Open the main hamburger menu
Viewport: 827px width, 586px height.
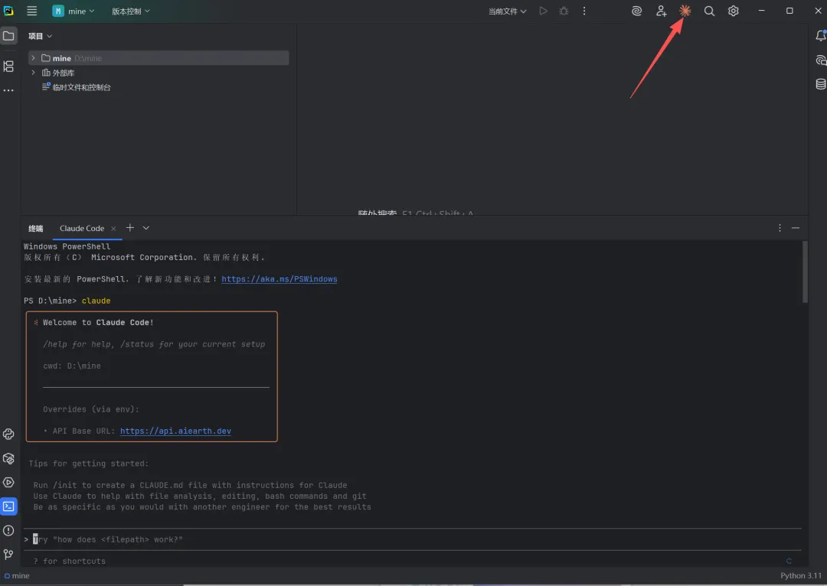(31, 11)
